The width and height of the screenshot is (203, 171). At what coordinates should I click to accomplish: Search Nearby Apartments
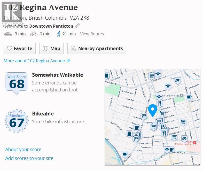pyautogui.click(x=97, y=48)
